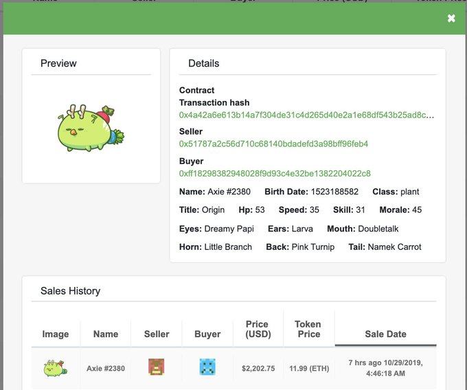Click the Image column header

click(x=55, y=334)
